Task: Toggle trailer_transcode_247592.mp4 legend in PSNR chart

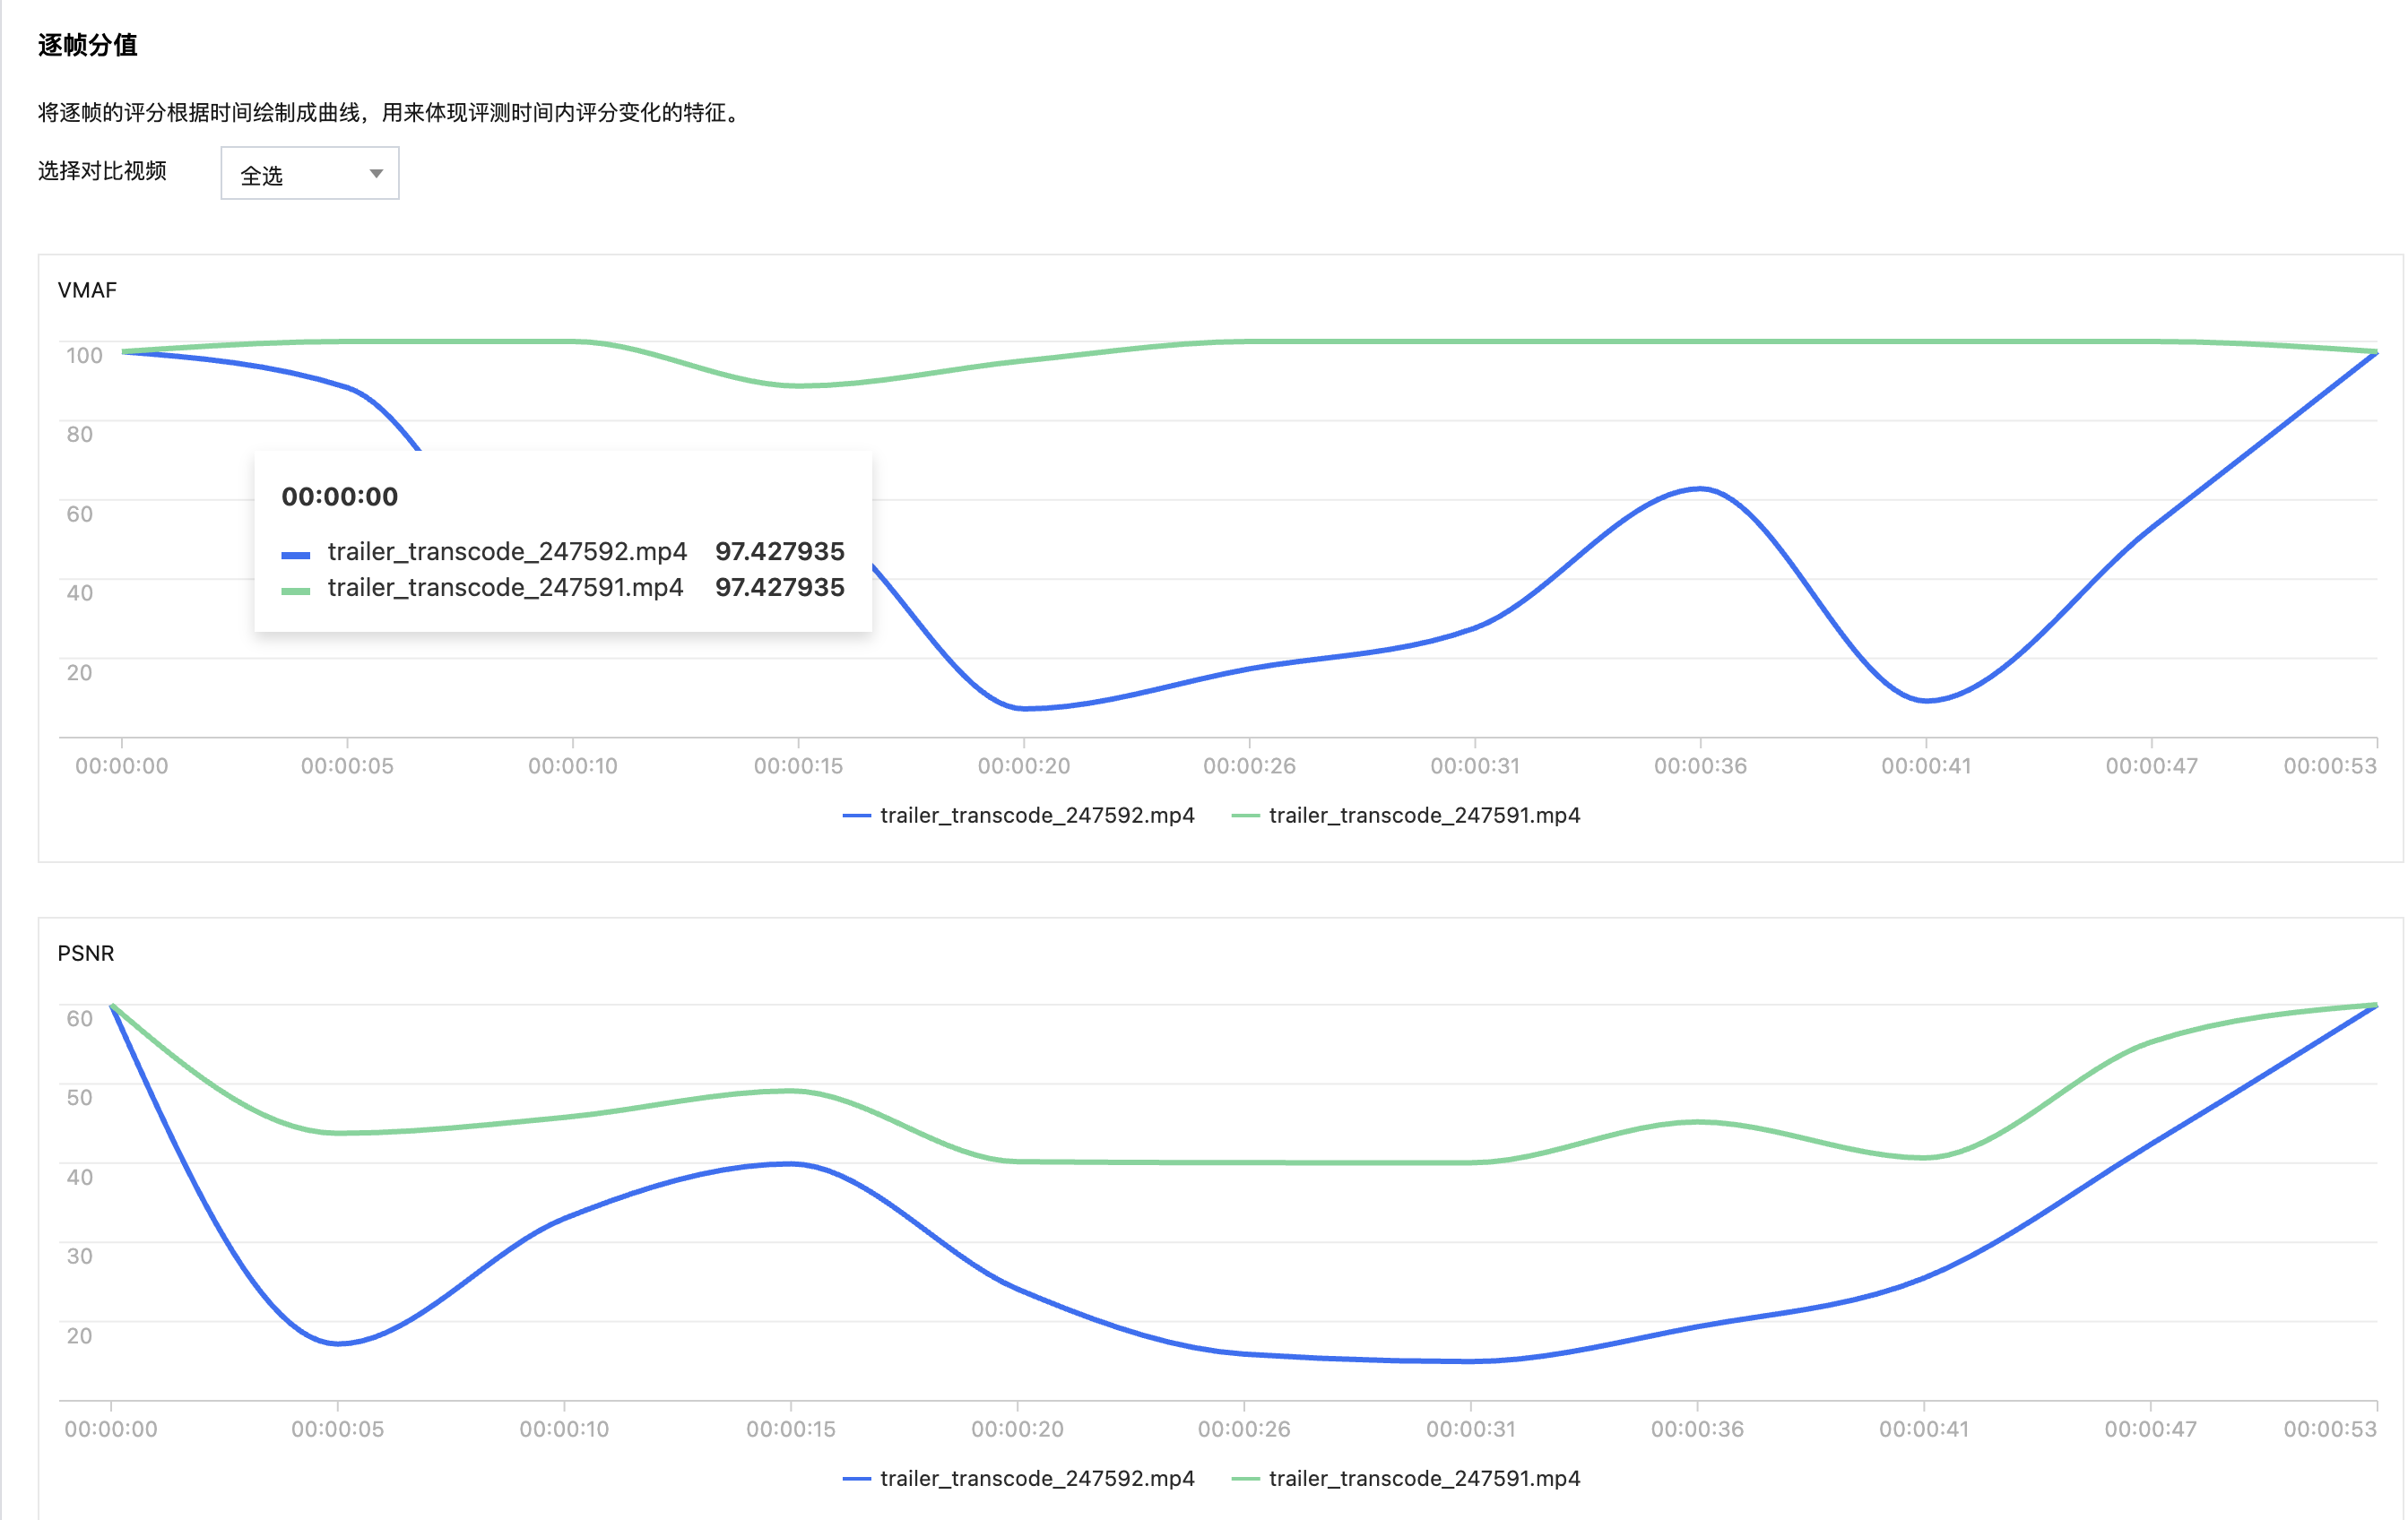Action: [x=1036, y=1478]
